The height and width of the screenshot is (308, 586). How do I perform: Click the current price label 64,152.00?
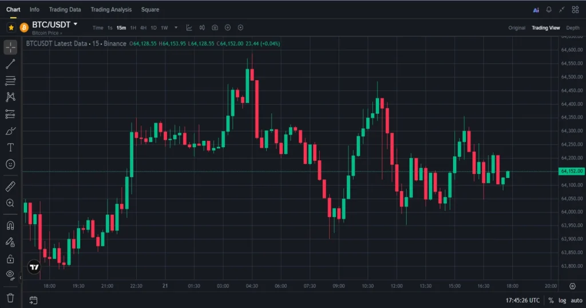pyautogui.click(x=572, y=171)
